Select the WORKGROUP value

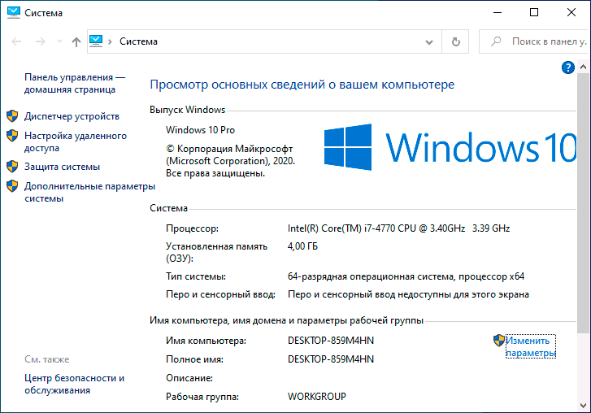pos(317,397)
